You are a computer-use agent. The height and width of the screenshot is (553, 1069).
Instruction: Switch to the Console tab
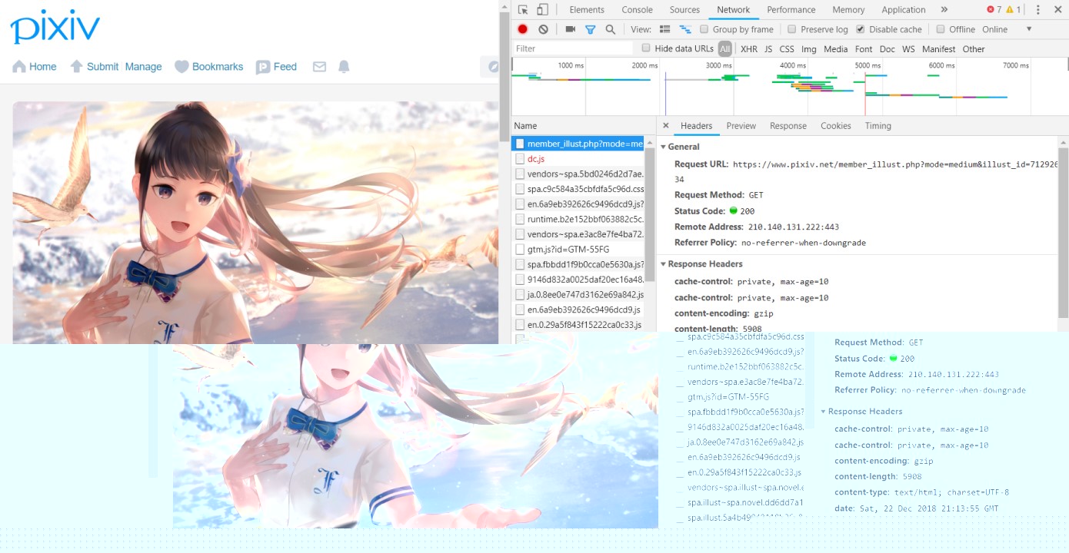637,10
